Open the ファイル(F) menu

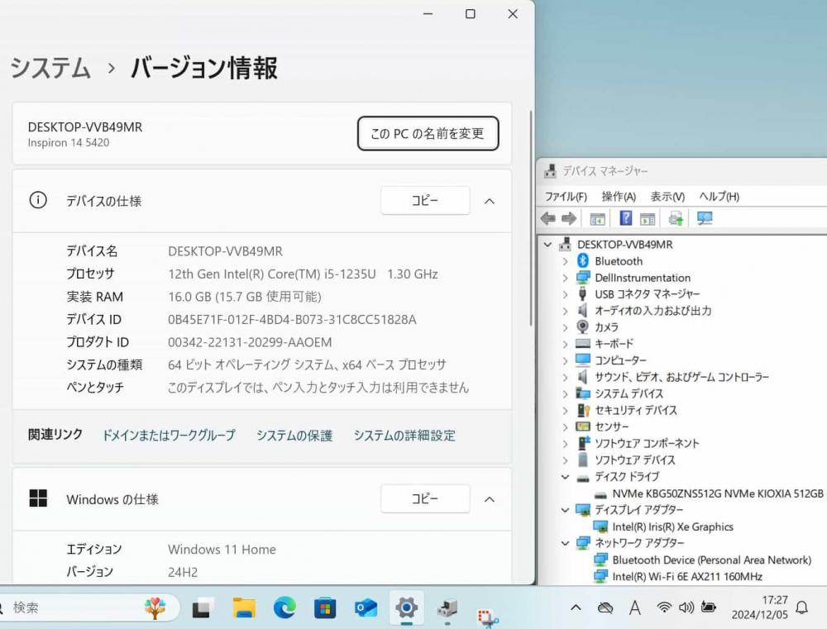tap(566, 197)
